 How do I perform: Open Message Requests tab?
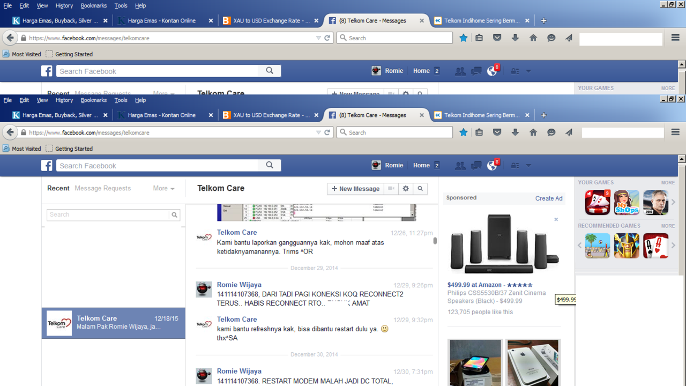pos(102,188)
